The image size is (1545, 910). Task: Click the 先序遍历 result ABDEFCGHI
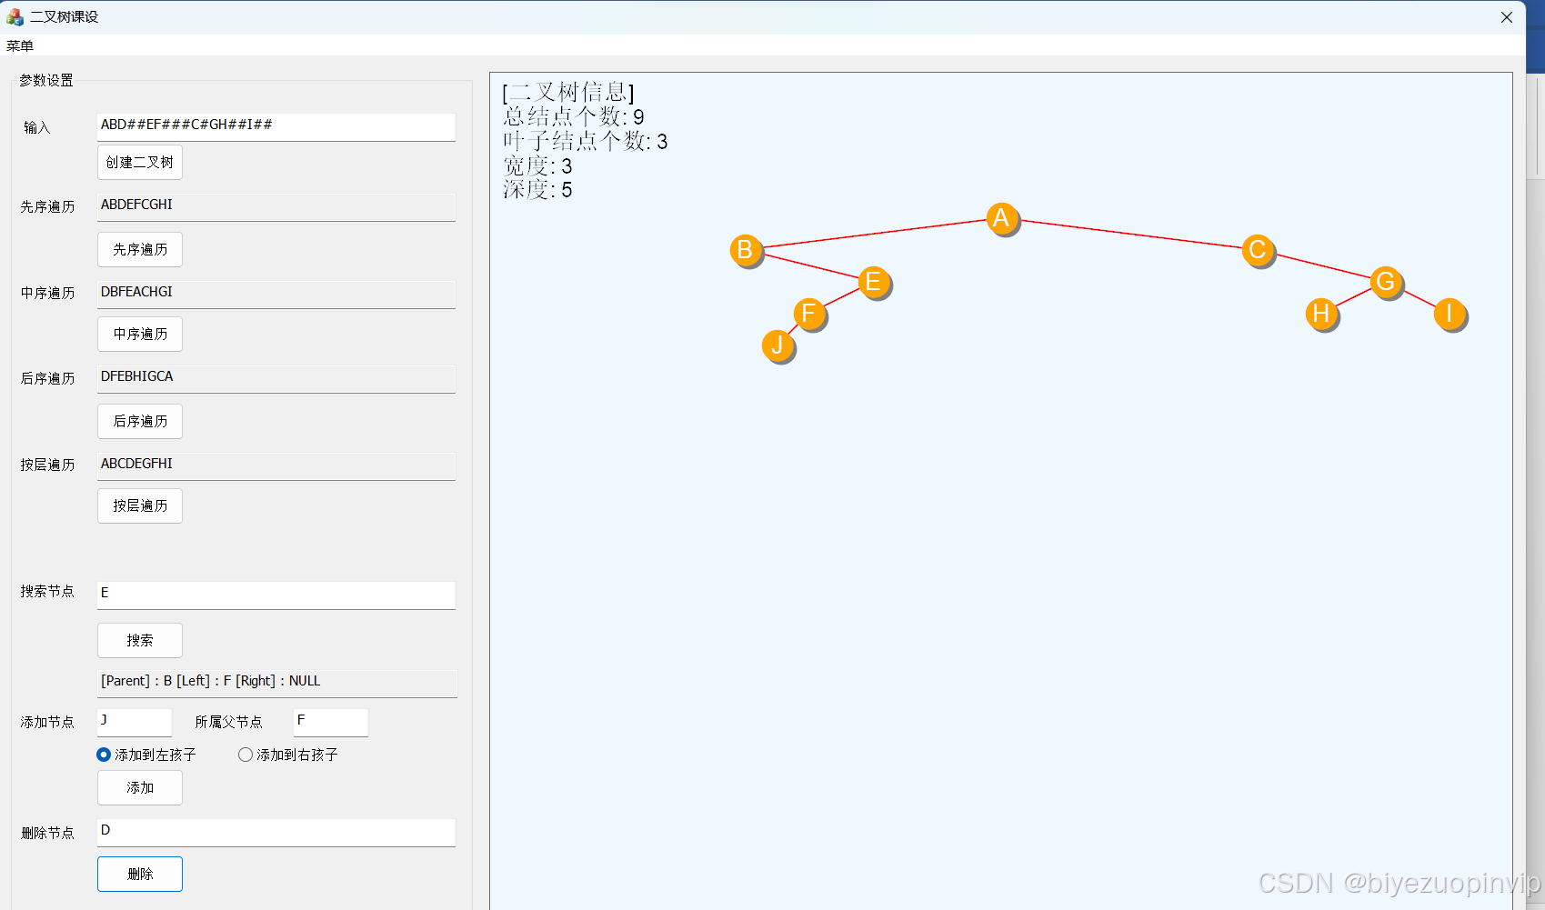click(276, 206)
